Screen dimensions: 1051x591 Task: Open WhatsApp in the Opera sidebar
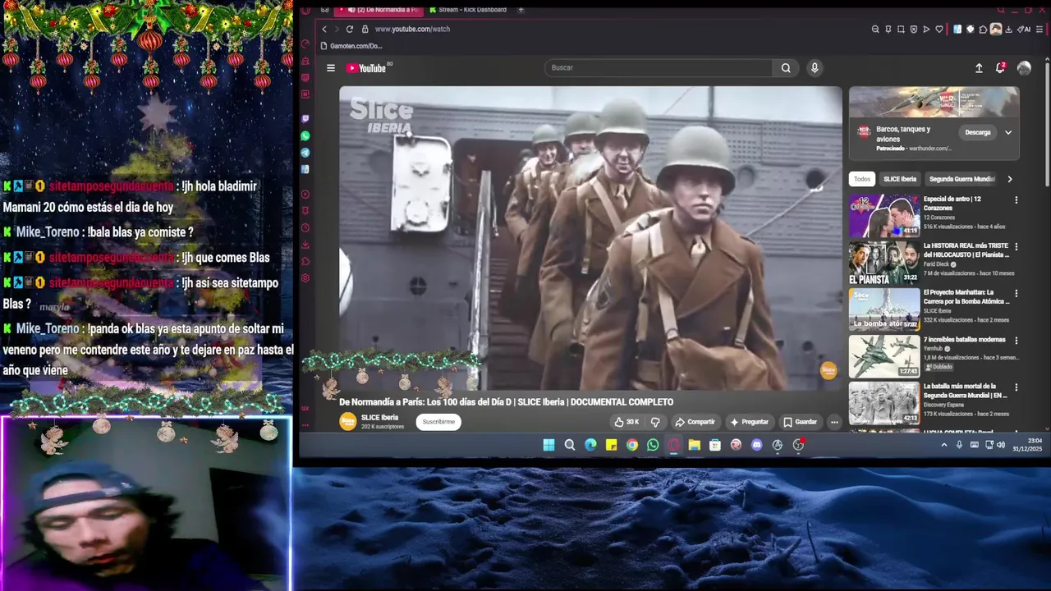pos(305,135)
